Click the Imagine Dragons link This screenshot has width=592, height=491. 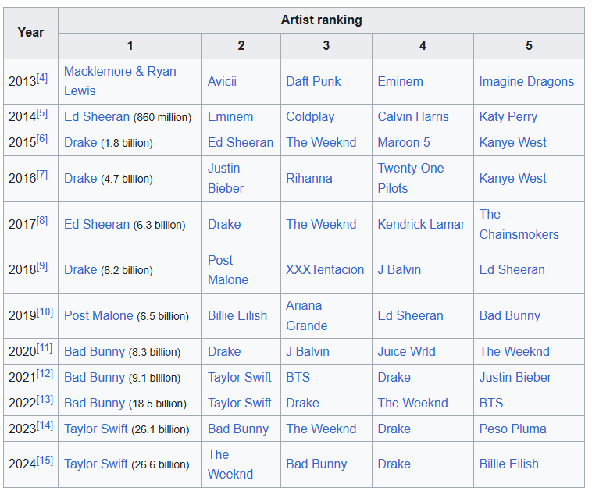tap(526, 81)
